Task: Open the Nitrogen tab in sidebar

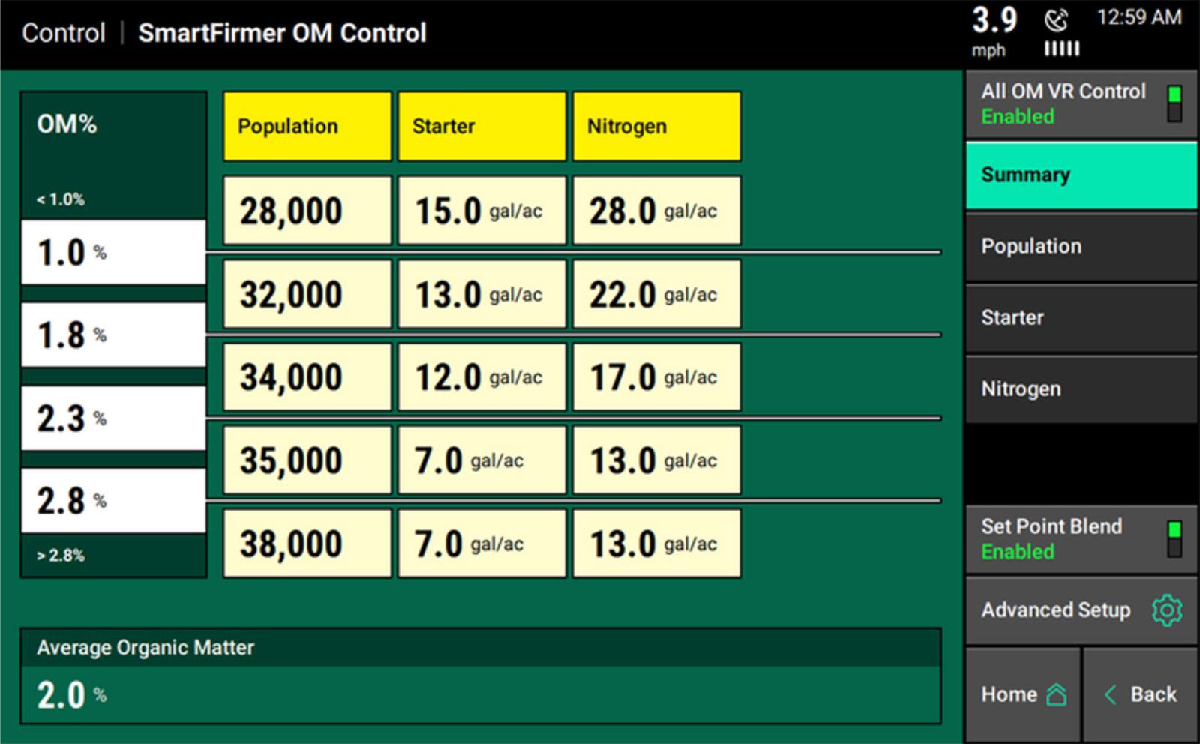Action: point(1081,389)
